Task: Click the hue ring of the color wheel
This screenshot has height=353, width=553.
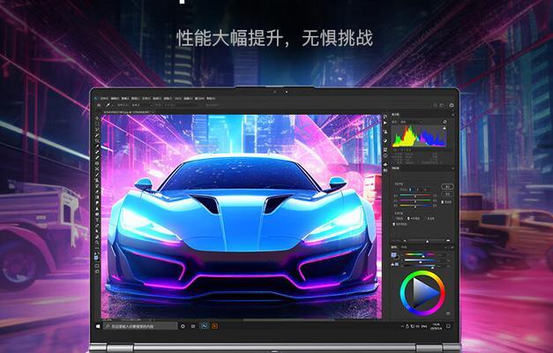Action: pyautogui.click(x=422, y=273)
